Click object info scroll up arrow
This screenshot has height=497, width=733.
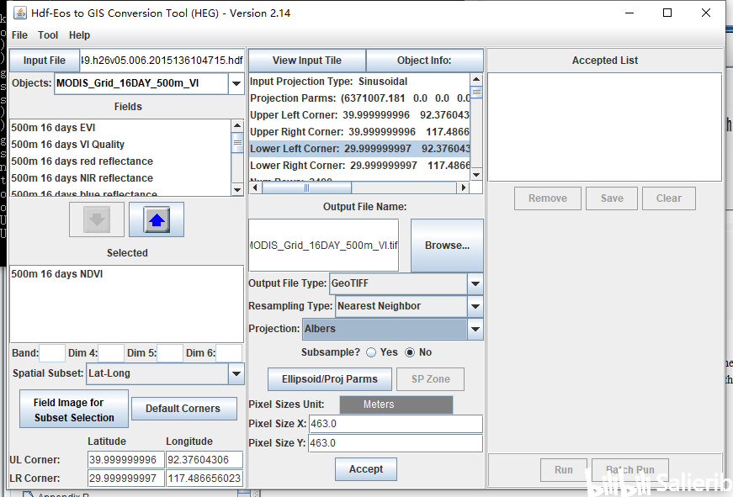476,79
